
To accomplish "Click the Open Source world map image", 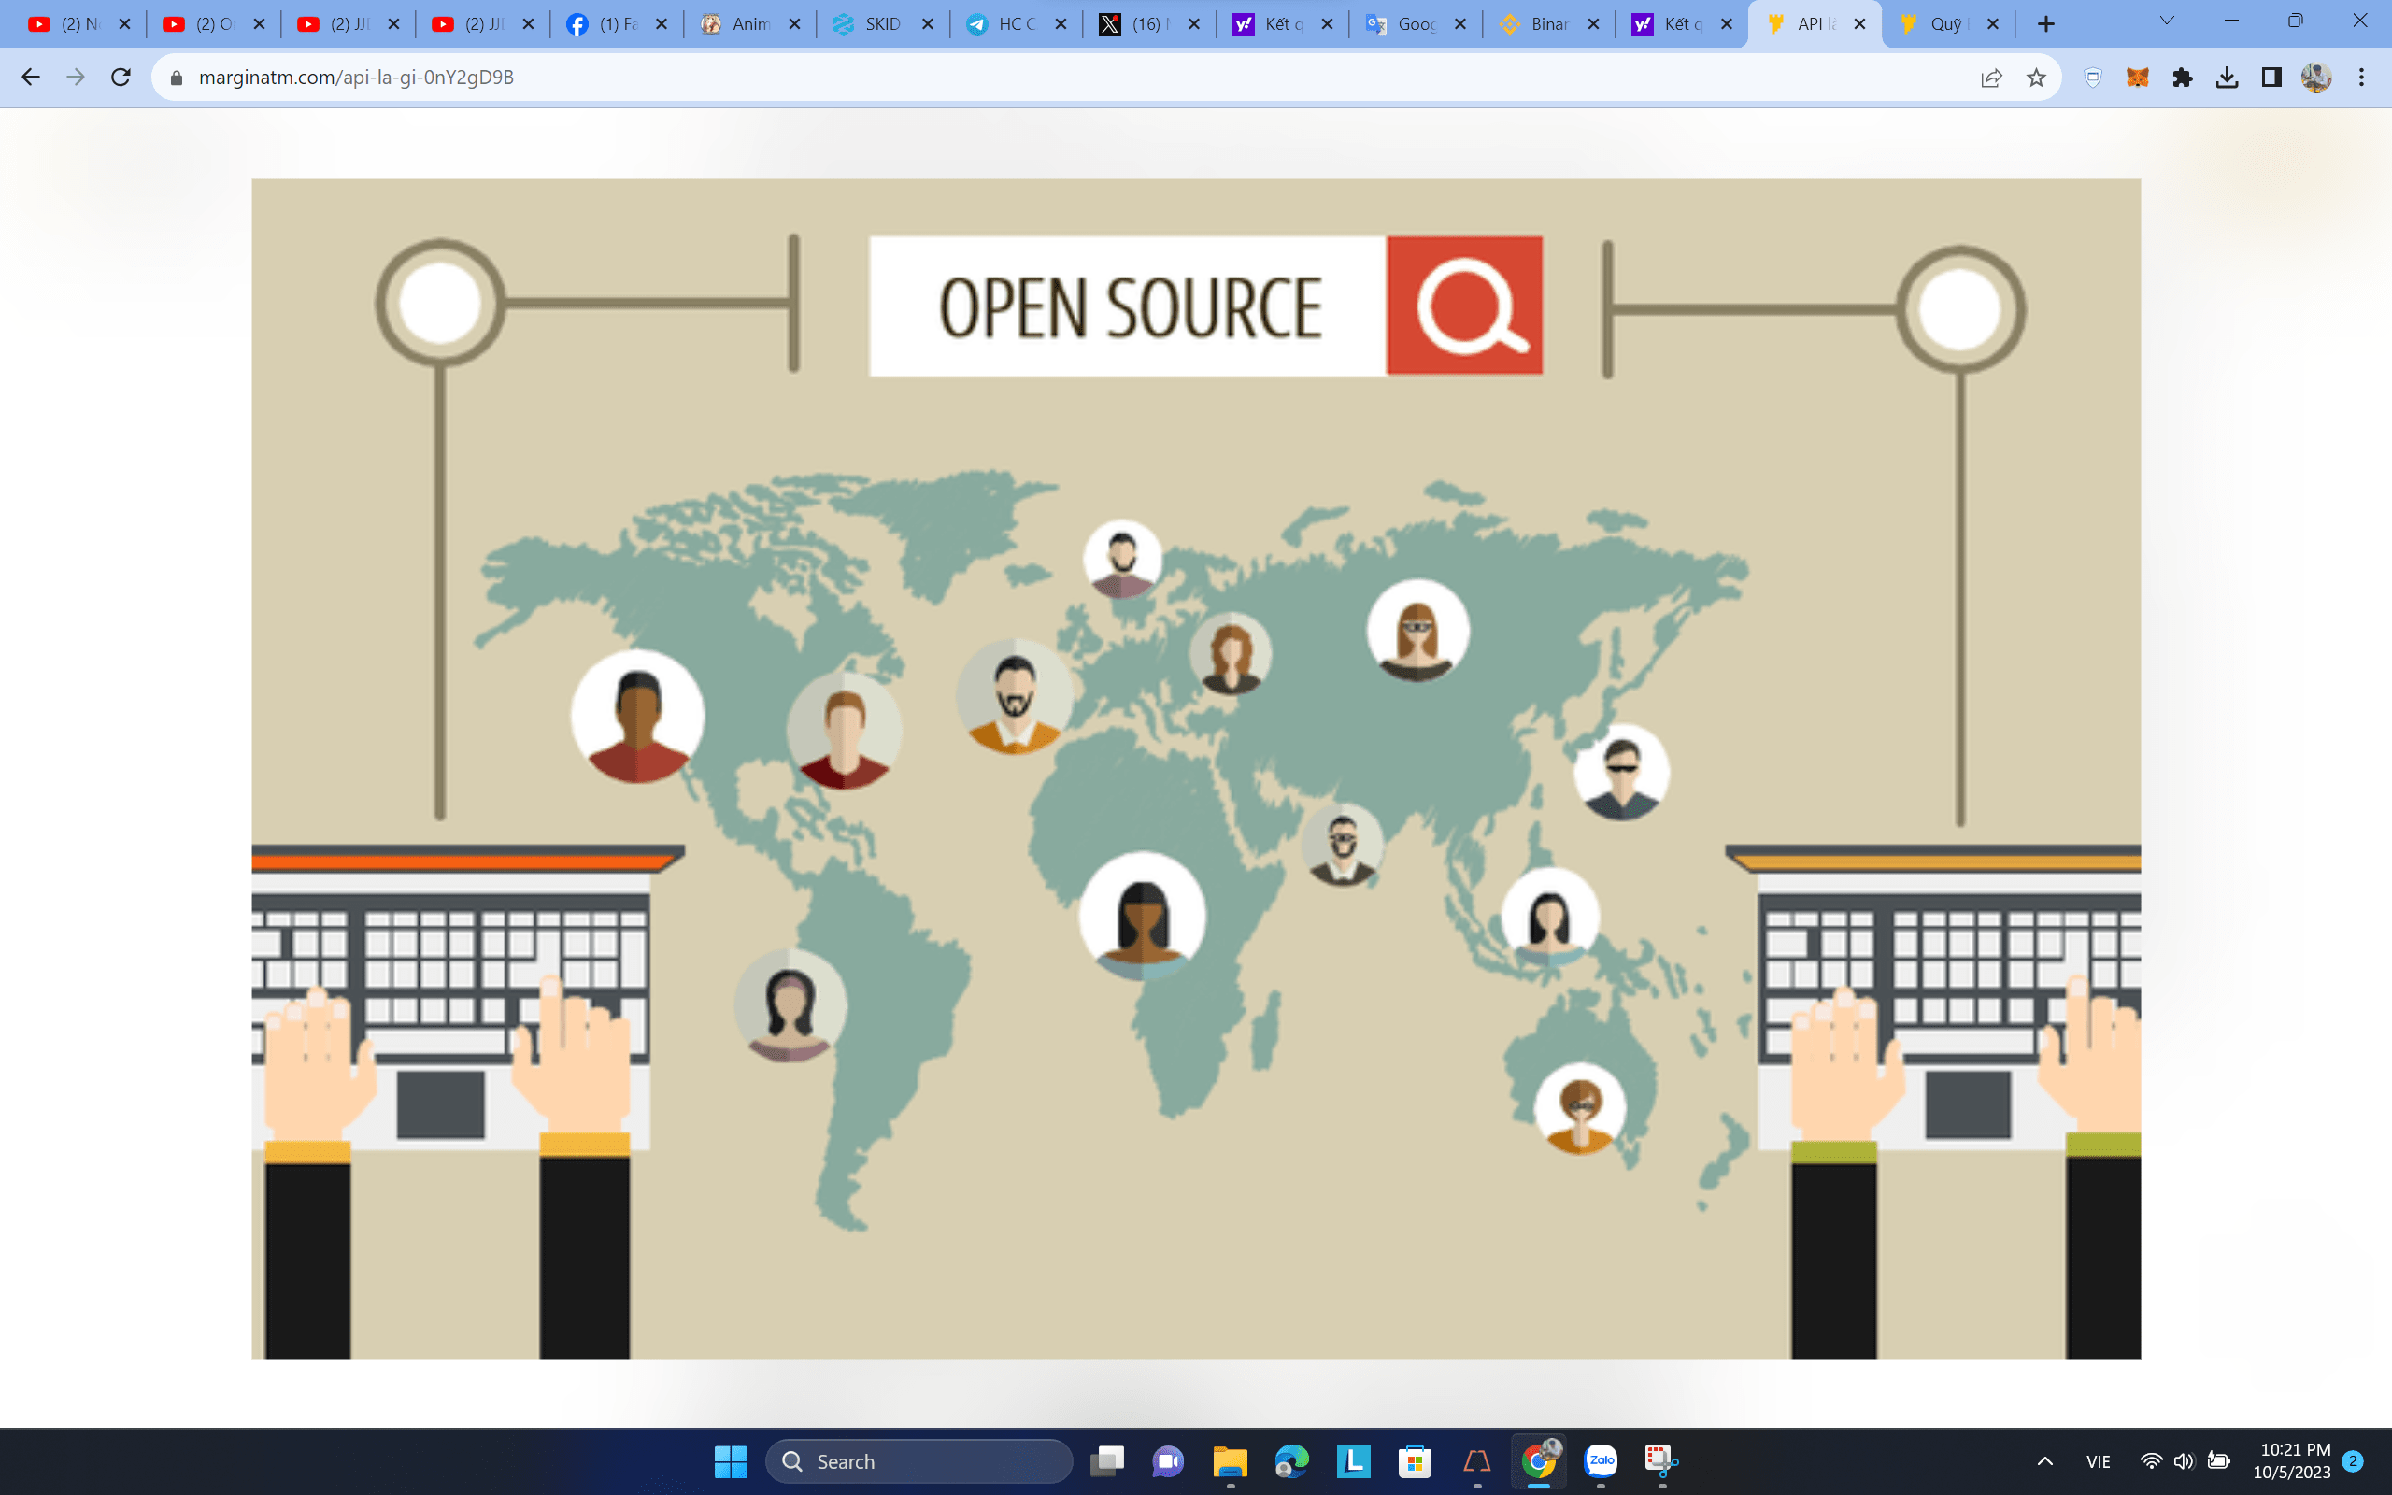I will click(x=1196, y=768).
